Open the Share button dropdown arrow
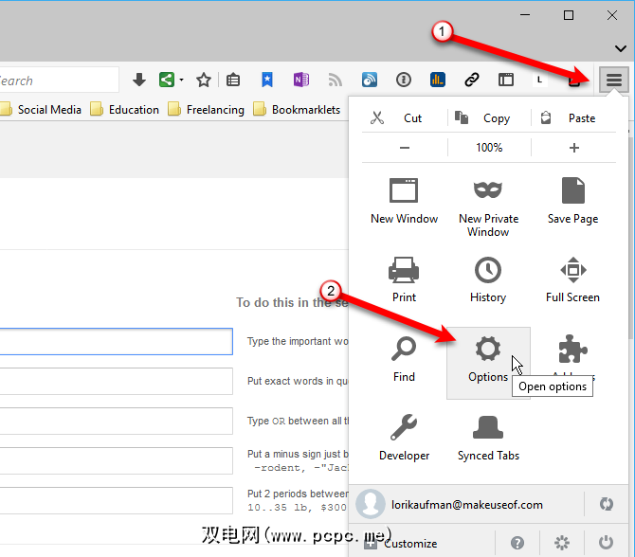The image size is (635, 557). (181, 80)
